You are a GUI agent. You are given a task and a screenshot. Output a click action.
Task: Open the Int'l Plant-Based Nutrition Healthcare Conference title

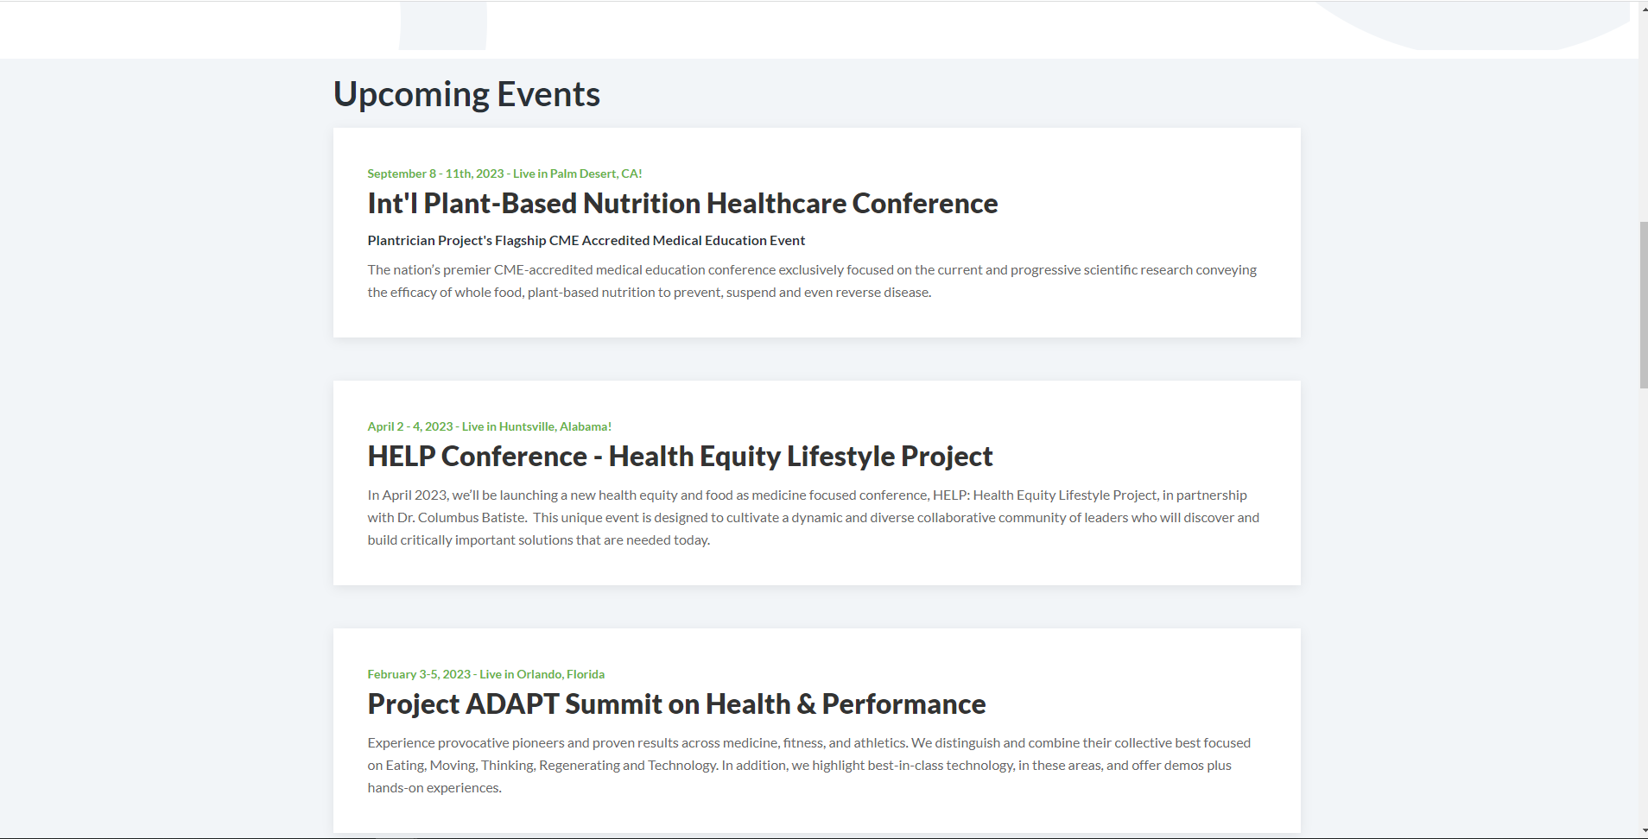click(682, 204)
